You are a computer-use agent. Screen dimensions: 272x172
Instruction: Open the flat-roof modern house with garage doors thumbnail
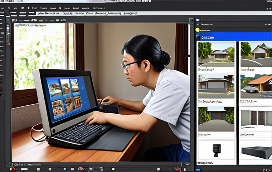tap(216, 86)
